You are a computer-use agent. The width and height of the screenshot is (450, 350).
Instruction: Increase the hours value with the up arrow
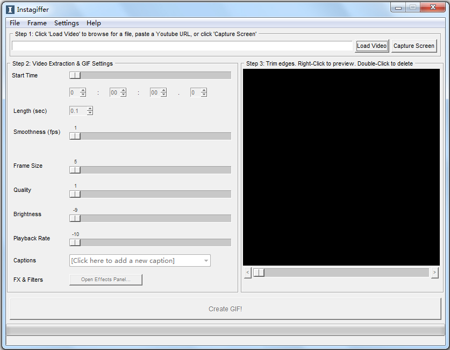click(x=82, y=90)
